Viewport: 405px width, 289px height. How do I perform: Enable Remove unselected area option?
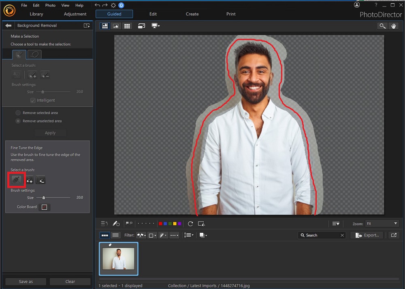point(18,121)
